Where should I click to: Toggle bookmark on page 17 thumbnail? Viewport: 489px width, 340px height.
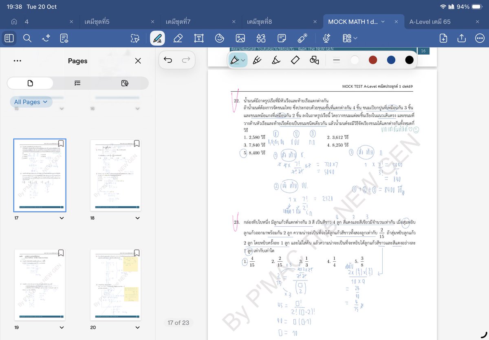tap(61, 143)
